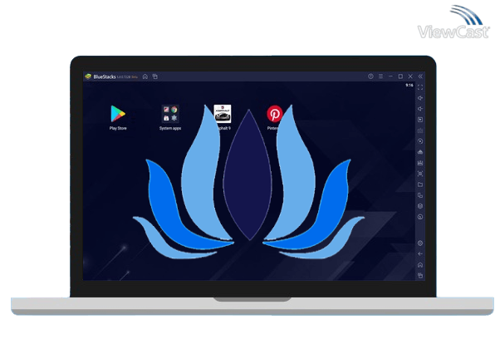The image size is (500, 344).
Task: Click the volume up sidebar icon
Action: [420, 98]
